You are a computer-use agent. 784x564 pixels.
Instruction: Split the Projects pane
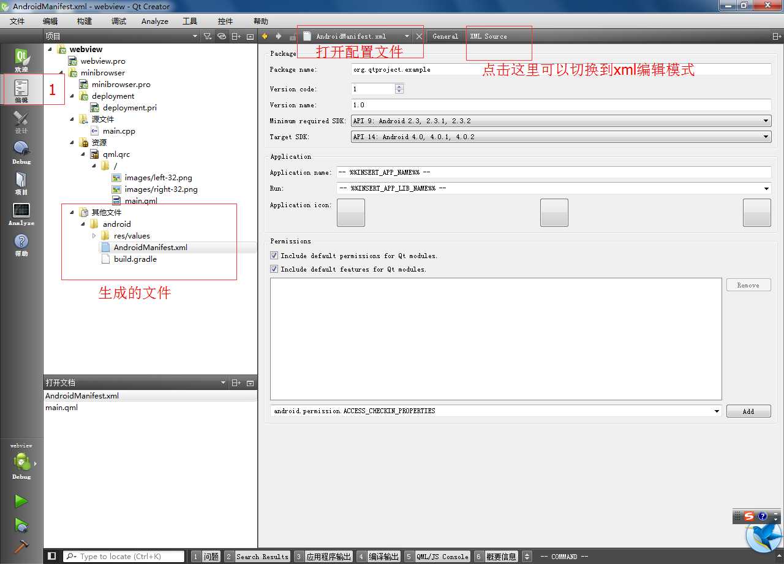point(236,36)
